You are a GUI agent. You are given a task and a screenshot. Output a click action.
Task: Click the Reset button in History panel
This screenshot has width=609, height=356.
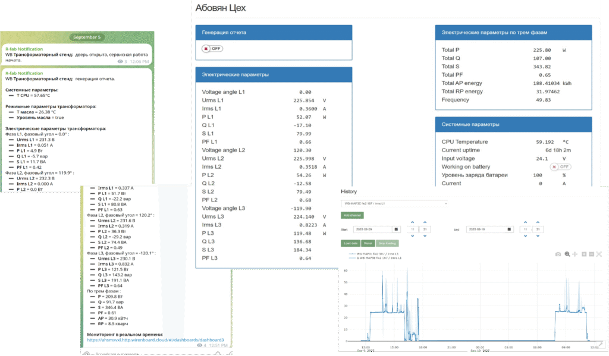click(368, 243)
